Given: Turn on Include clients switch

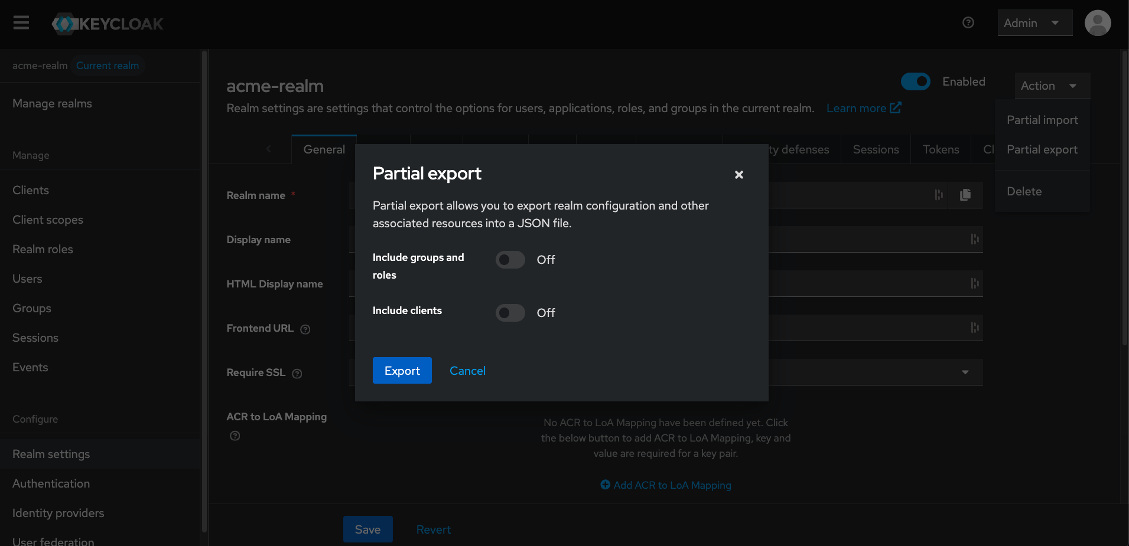Looking at the screenshot, I should click(510, 313).
